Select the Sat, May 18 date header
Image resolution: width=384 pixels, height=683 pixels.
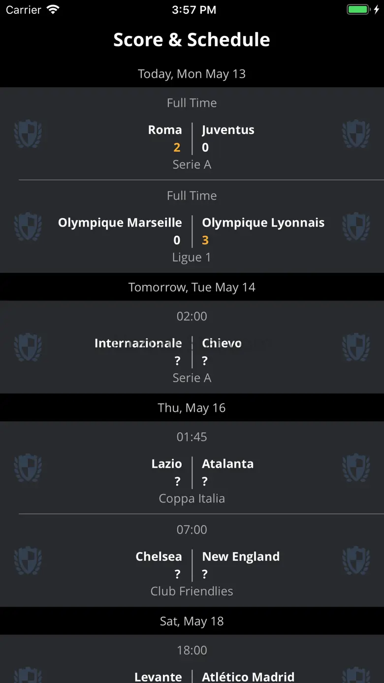[x=192, y=621]
